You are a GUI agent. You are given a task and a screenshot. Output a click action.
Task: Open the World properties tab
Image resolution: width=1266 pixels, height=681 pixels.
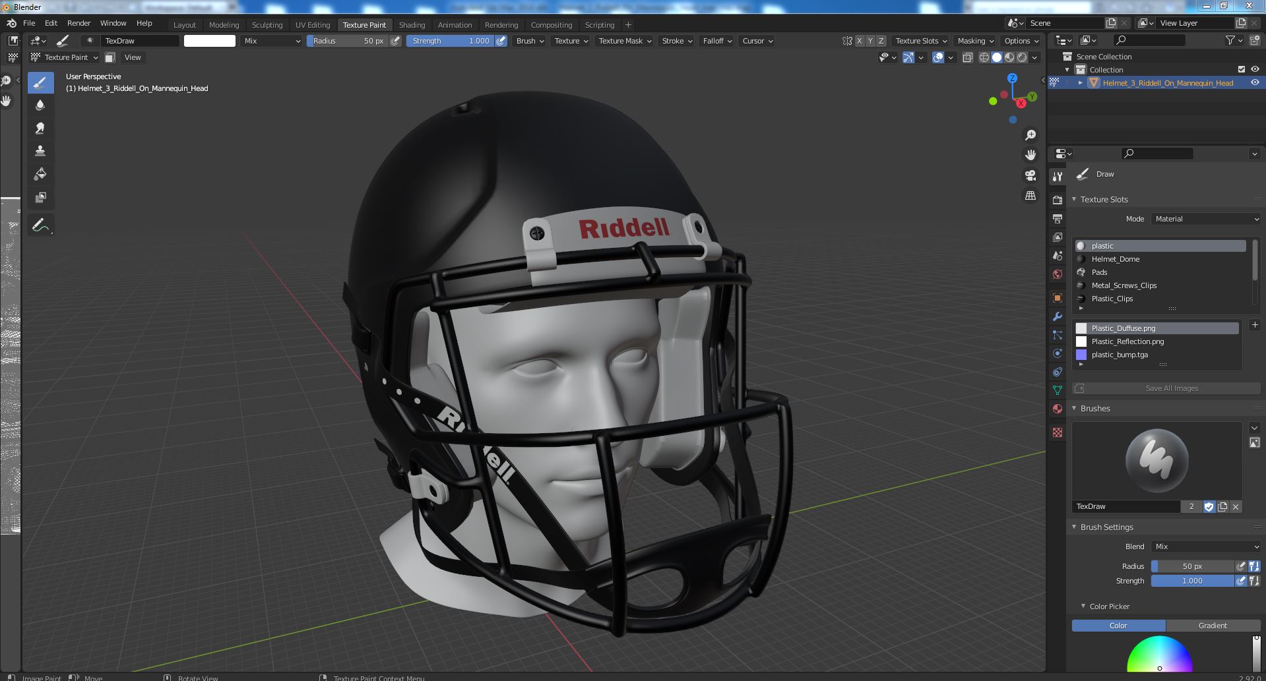click(1058, 274)
